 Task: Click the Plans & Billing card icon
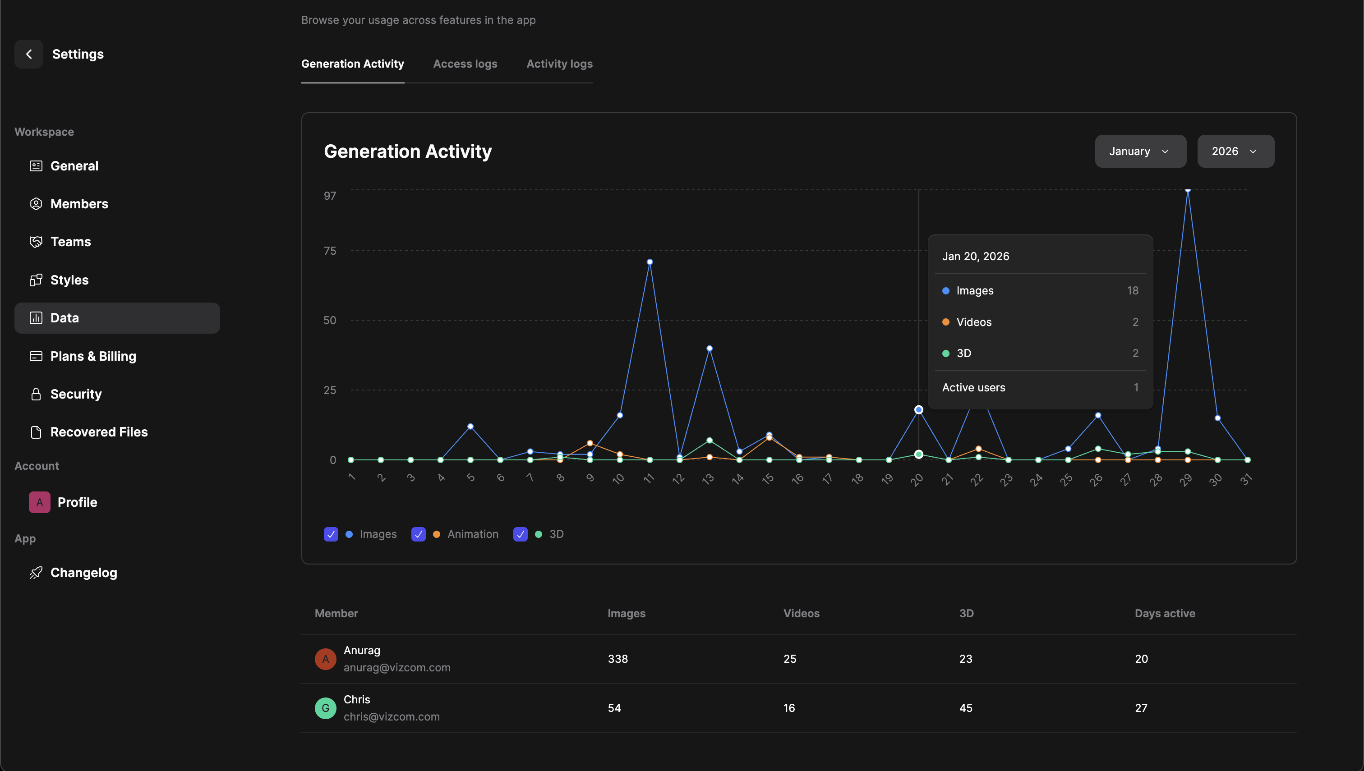click(x=36, y=356)
